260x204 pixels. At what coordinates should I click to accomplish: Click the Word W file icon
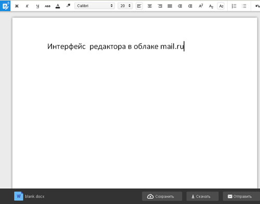(19, 196)
